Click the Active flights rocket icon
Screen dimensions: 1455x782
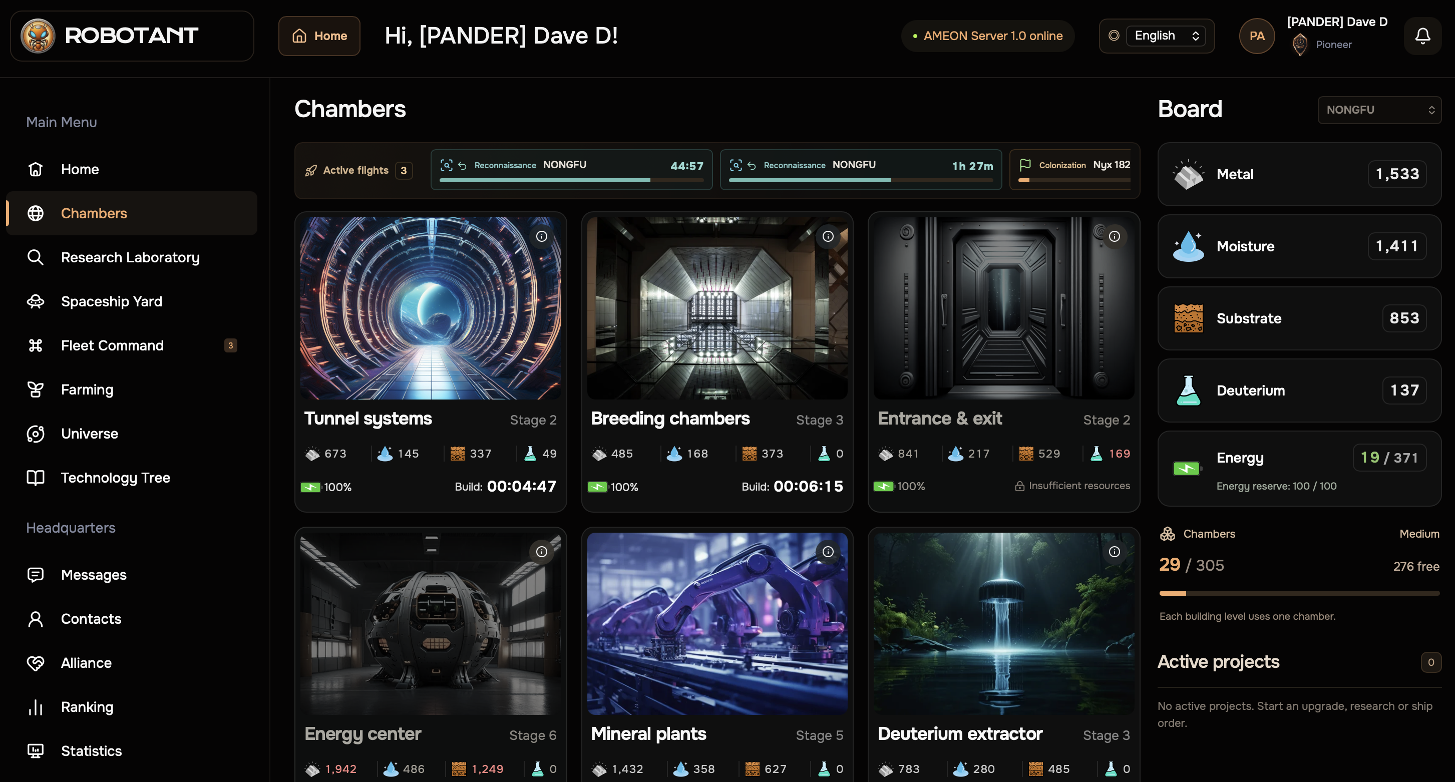[x=310, y=170]
